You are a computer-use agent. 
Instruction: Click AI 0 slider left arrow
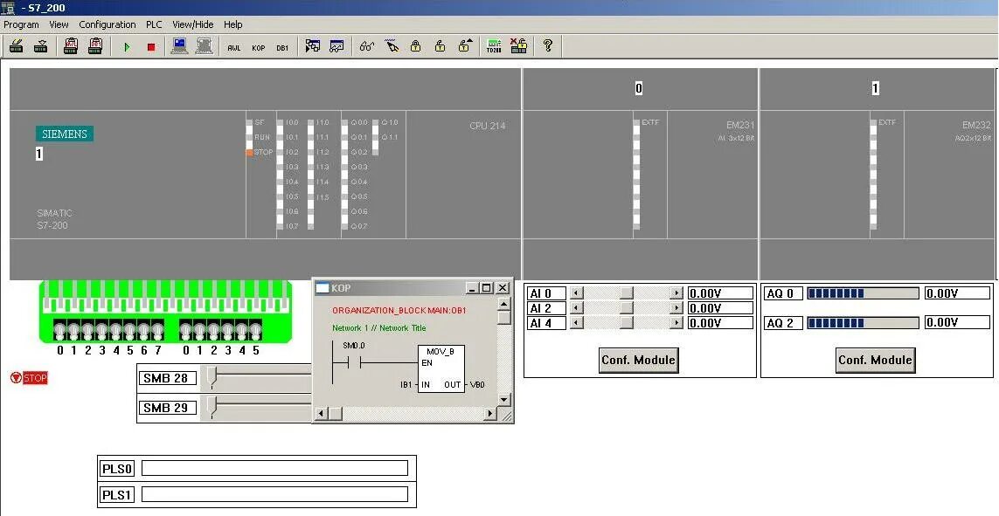(x=576, y=293)
